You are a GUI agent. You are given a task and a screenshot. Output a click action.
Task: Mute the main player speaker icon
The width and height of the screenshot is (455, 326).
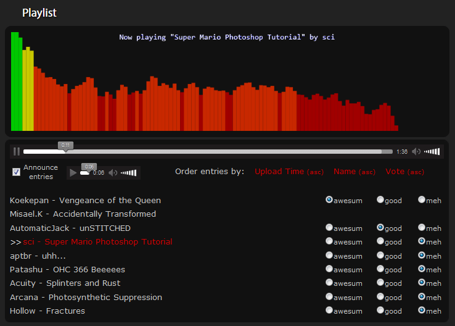[416, 151]
